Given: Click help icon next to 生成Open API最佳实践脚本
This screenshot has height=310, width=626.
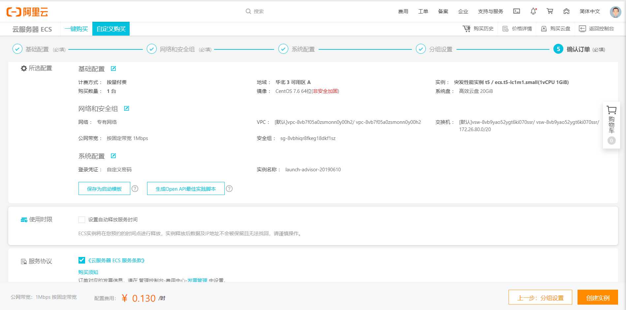Looking at the screenshot, I should [229, 188].
